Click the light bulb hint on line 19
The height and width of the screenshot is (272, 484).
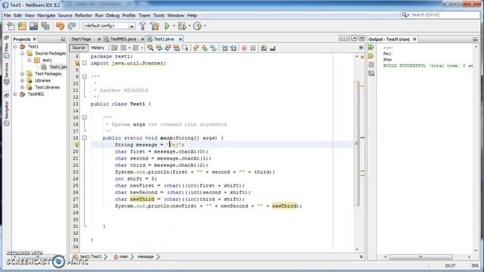tap(77, 144)
